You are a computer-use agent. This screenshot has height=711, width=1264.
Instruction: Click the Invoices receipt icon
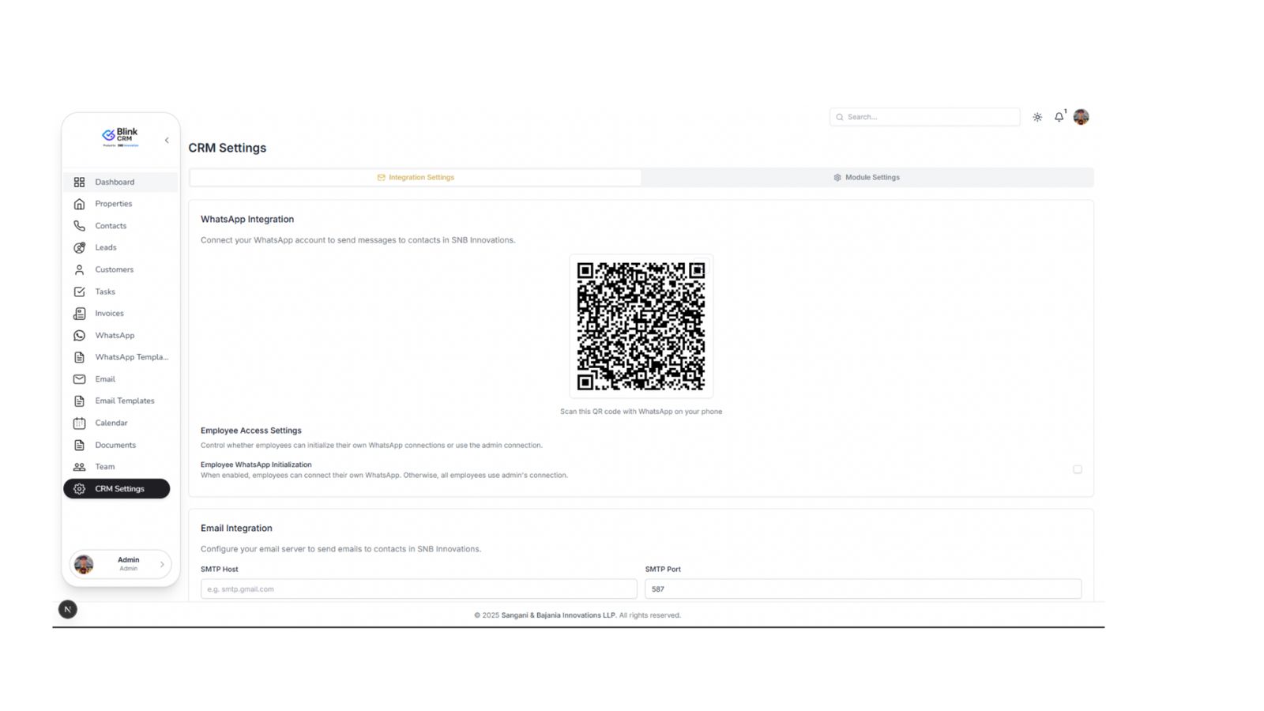[x=79, y=314]
